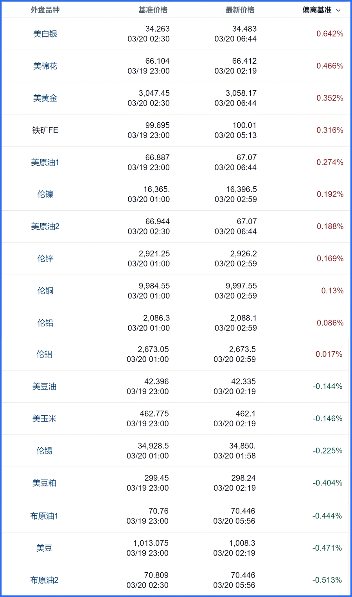The width and height of the screenshot is (352, 597).
Task: Open the 伦锌 commodity link
Action: 45,258
